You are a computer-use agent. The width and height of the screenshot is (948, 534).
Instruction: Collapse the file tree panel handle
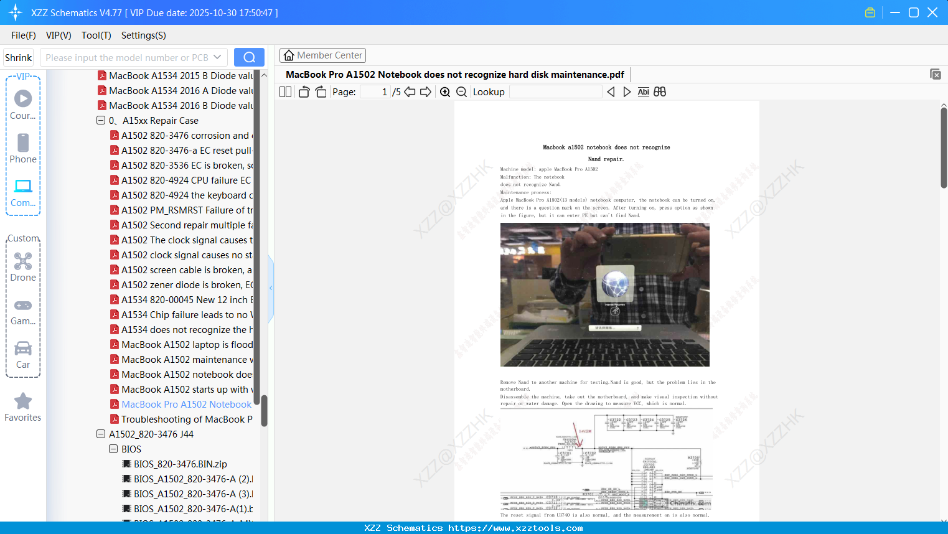[x=271, y=288]
